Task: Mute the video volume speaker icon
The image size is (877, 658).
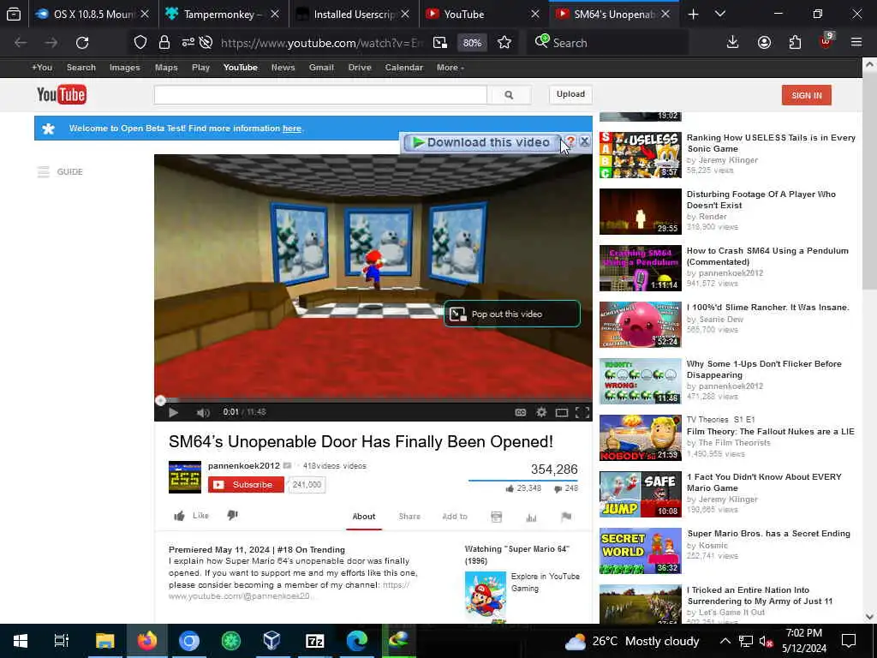Action: [203, 412]
